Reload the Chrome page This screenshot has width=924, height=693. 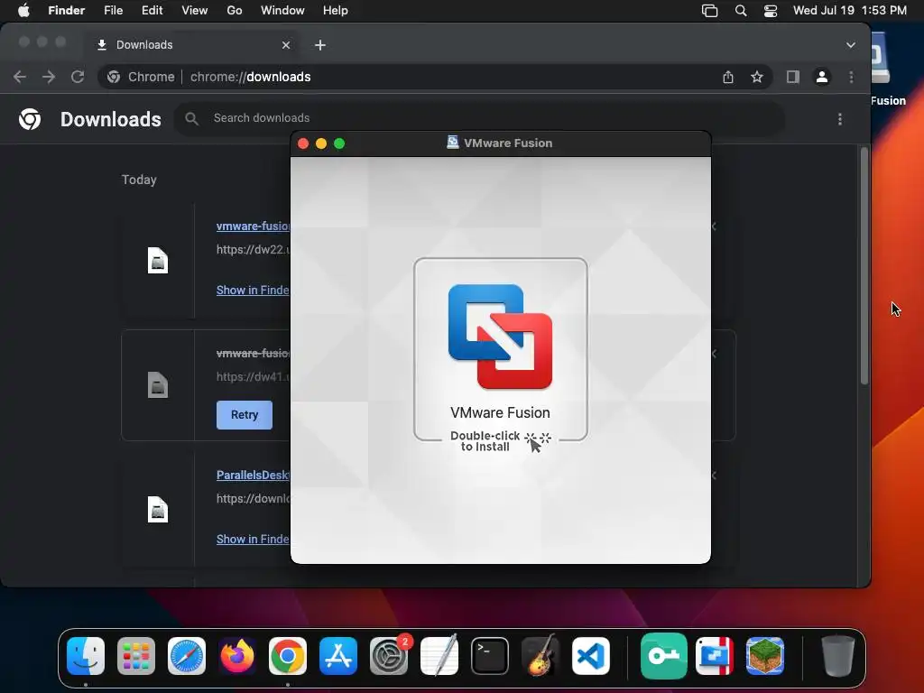pyautogui.click(x=78, y=77)
